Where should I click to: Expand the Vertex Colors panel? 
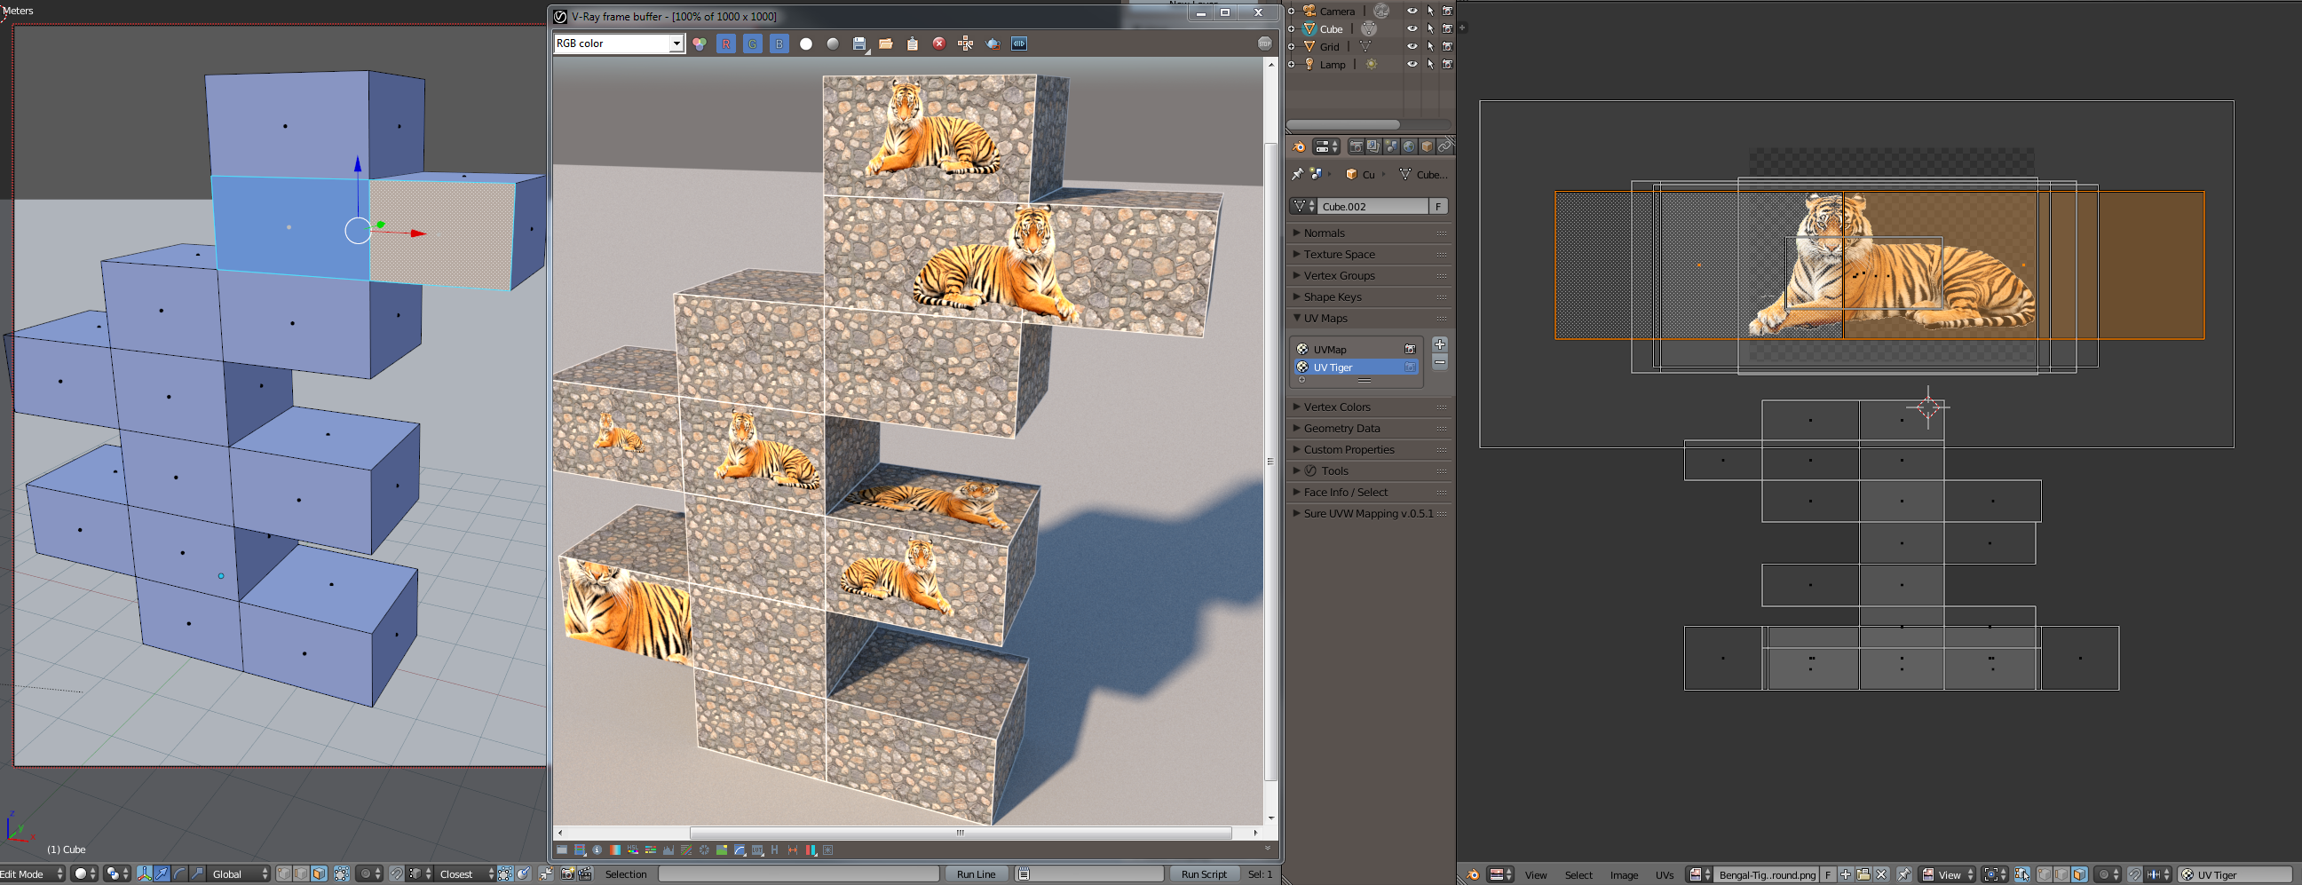coord(1369,407)
